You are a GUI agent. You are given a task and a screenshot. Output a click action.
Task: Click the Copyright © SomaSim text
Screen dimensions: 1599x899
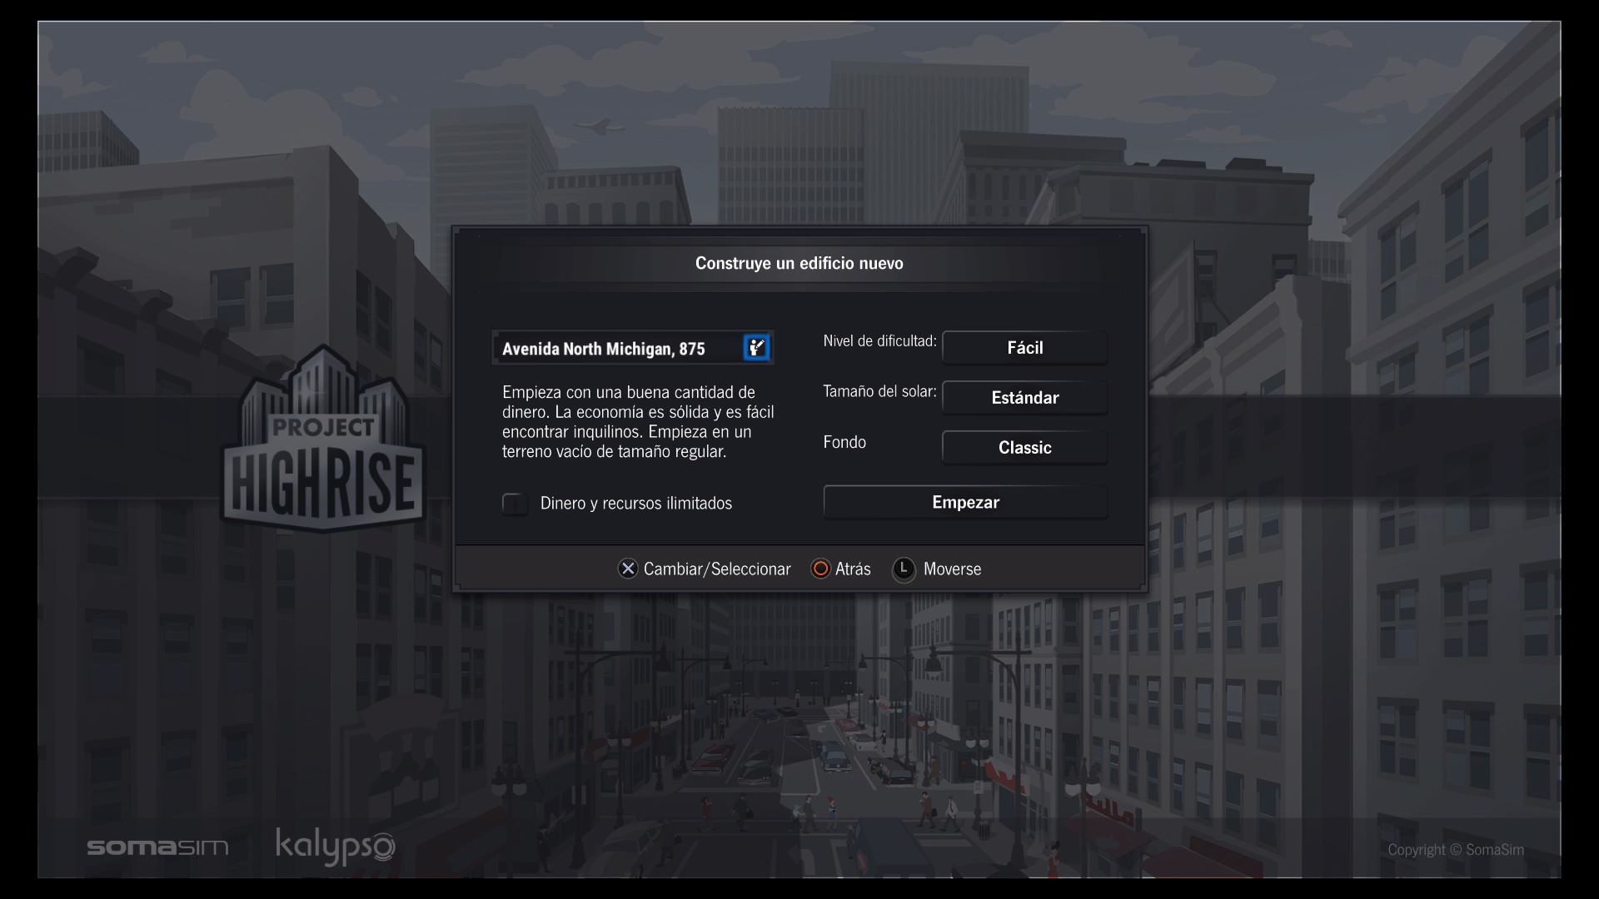[1456, 850]
